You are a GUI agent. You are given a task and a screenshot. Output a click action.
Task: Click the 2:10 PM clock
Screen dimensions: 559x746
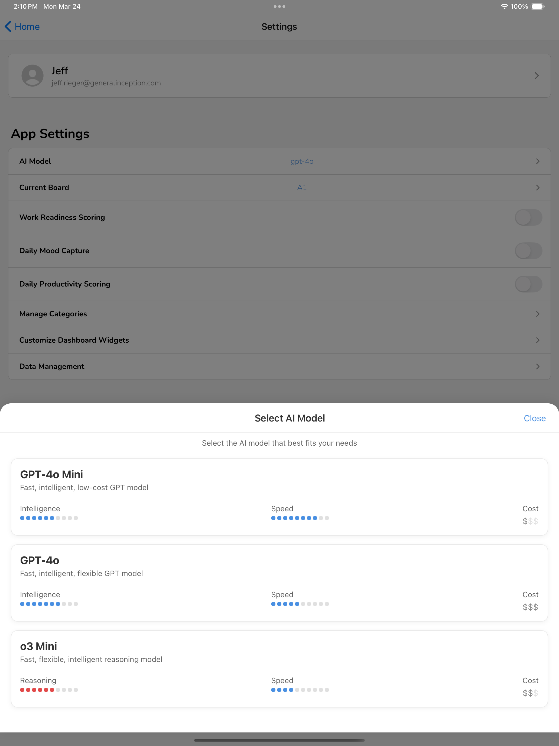pyautogui.click(x=26, y=7)
